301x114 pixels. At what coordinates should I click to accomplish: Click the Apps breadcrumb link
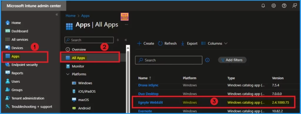tap(86, 16)
